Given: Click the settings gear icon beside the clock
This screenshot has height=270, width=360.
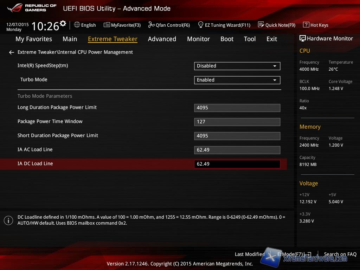Looking at the screenshot, I should (63, 24).
